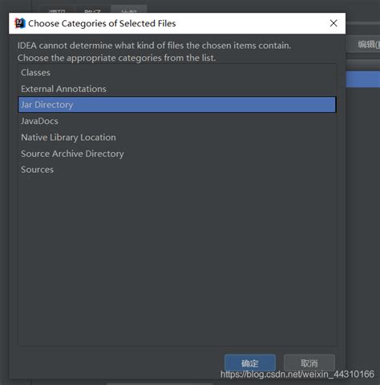The height and width of the screenshot is (385, 380).
Task: Confirm with the 确定 button
Action: (250, 363)
